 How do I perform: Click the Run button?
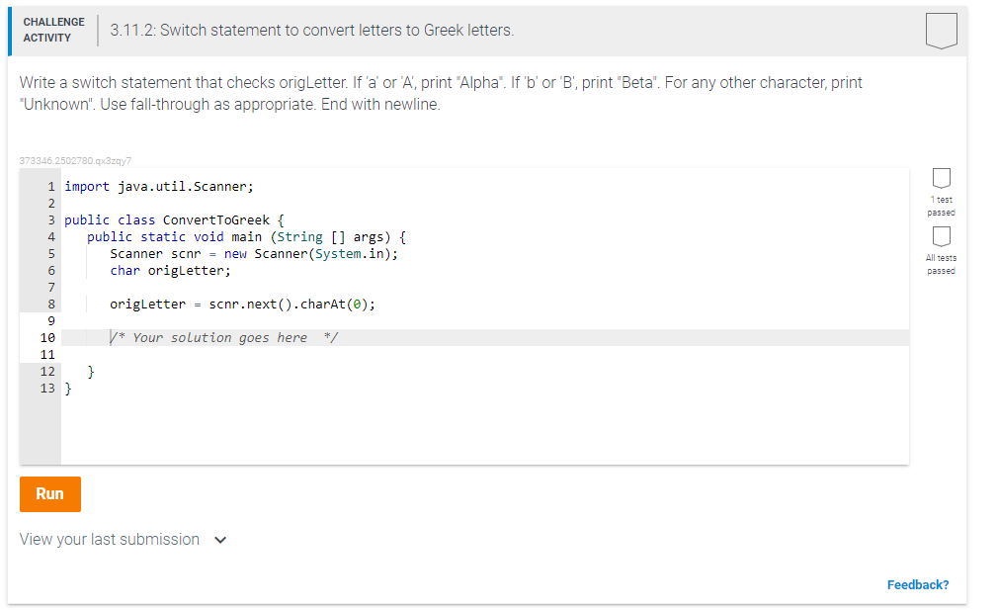[49, 493]
